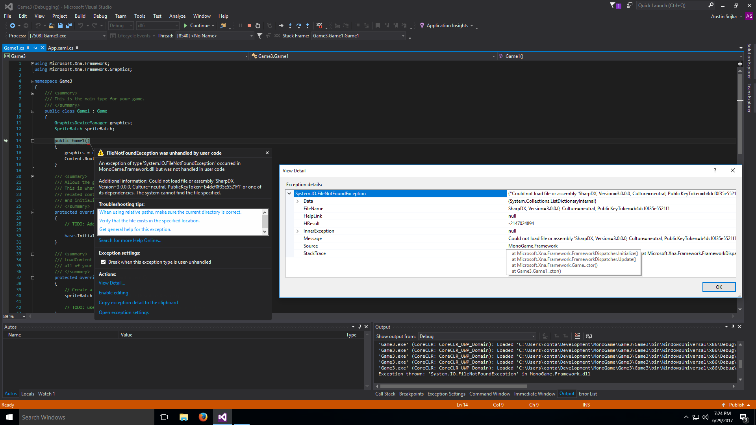This screenshot has width=756, height=425.
Task: Switch to the Locals tab
Action: pos(28,394)
